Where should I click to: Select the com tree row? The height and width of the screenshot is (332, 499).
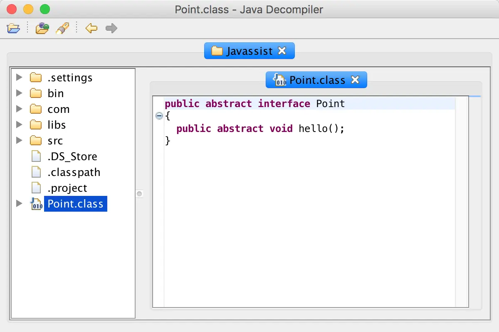59,109
